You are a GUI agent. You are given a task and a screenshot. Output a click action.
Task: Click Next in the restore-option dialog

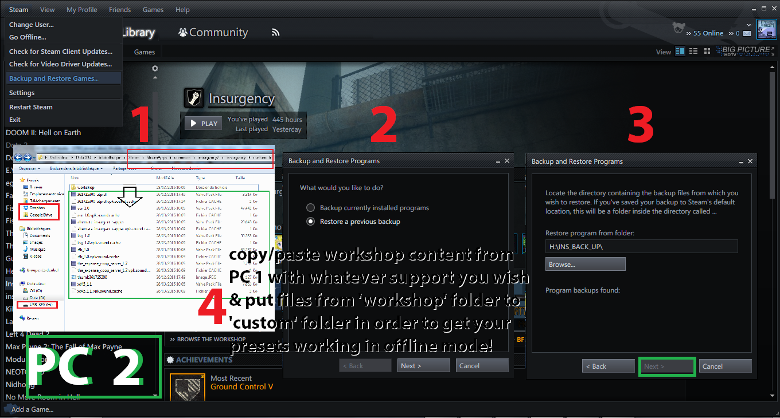[424, 366]
